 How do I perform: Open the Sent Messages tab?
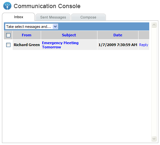coord(53,17)
